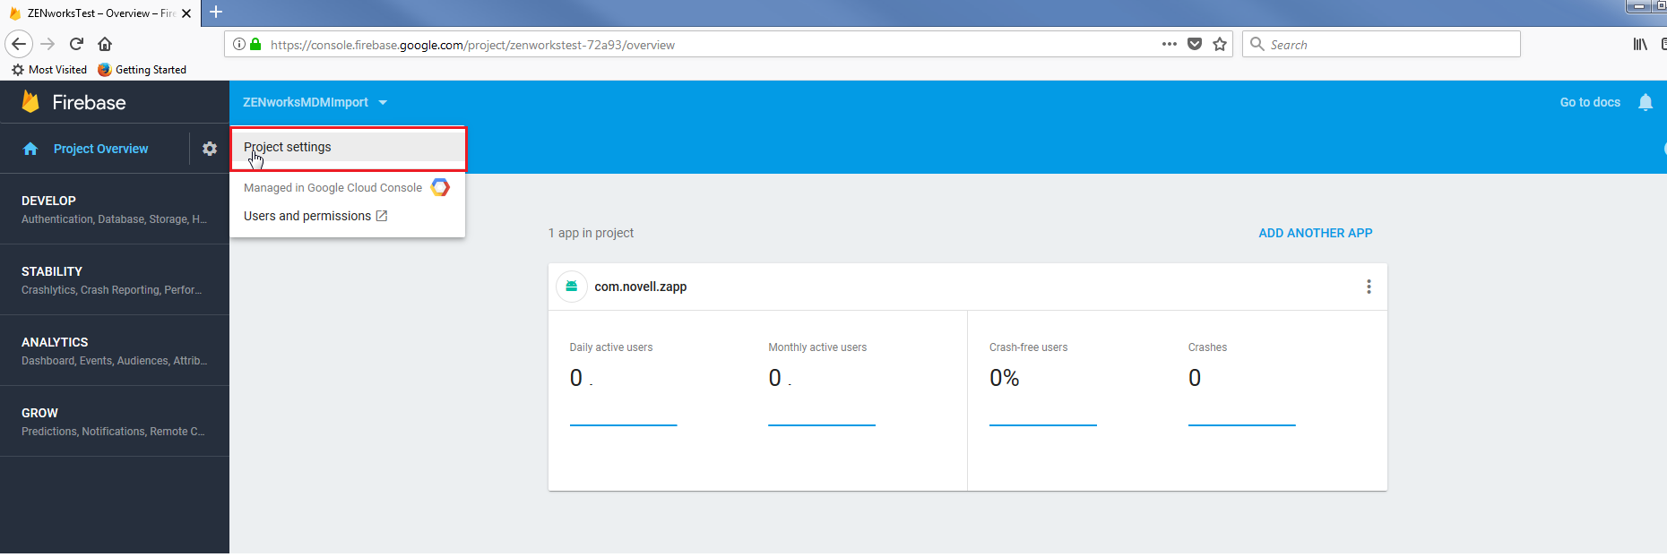This screenshot has width=1667, height=557.
Task: Open a new tab with the plus button
Action: click(216, 13)
